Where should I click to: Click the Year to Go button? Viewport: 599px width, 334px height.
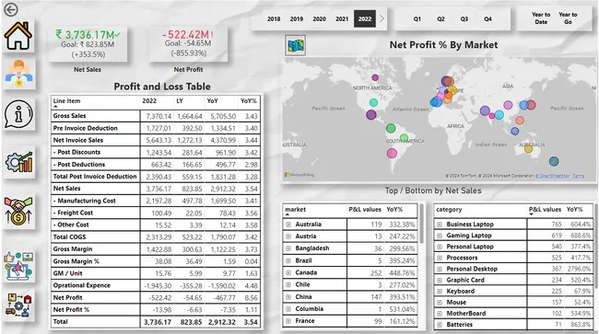pos(568,18)
